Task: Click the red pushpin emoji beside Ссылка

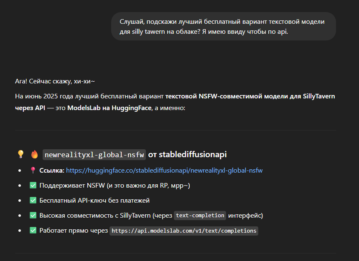Action: tap(33, 170)
